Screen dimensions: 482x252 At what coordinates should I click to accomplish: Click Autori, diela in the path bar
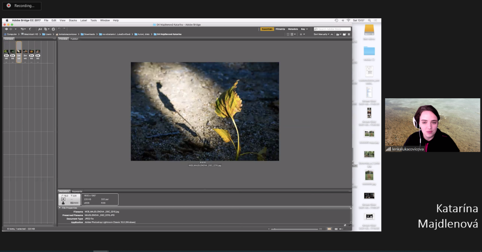(x=142, y=34)
